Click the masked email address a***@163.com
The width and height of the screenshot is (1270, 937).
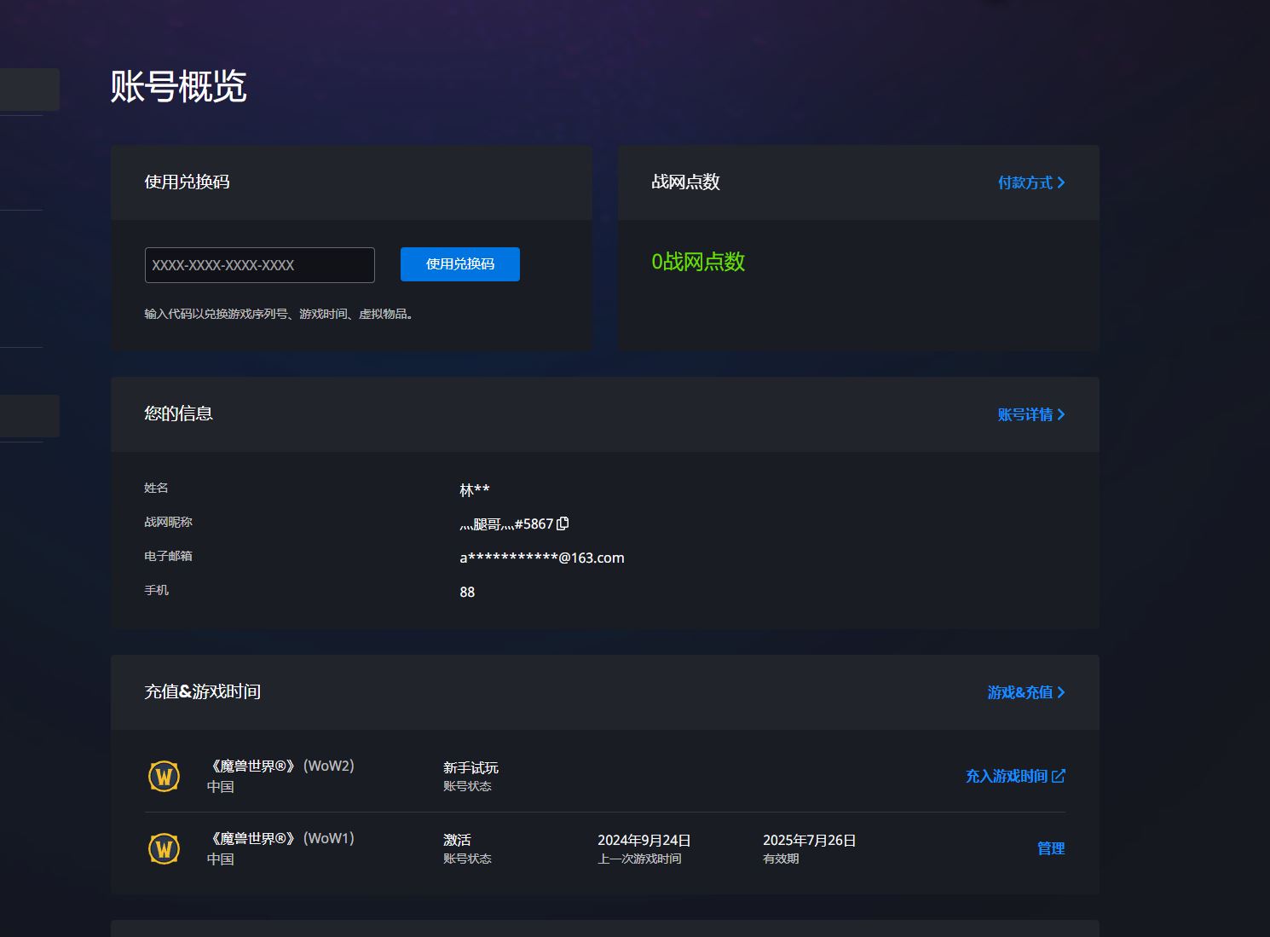[x=541, y=558]
